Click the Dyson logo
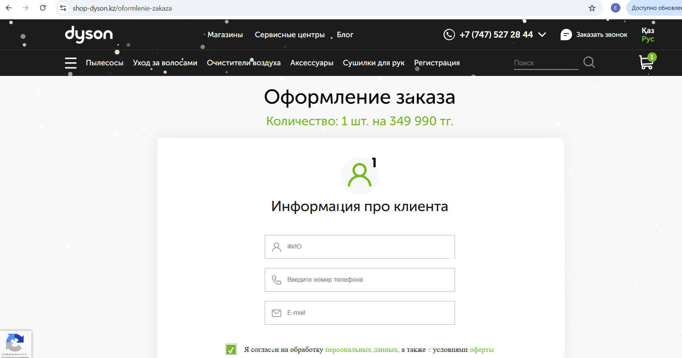This screenshot has height=358, width=682. 89,35
